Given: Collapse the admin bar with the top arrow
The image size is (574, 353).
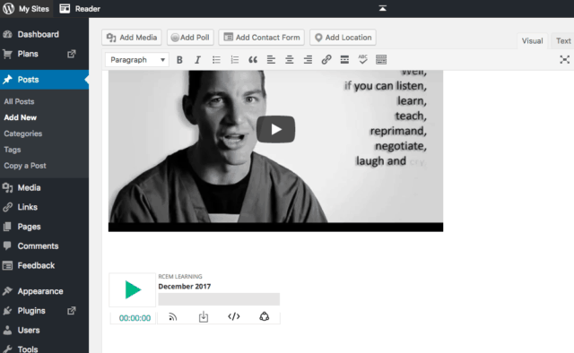Looking at the screenshot, I should point(383,8).
